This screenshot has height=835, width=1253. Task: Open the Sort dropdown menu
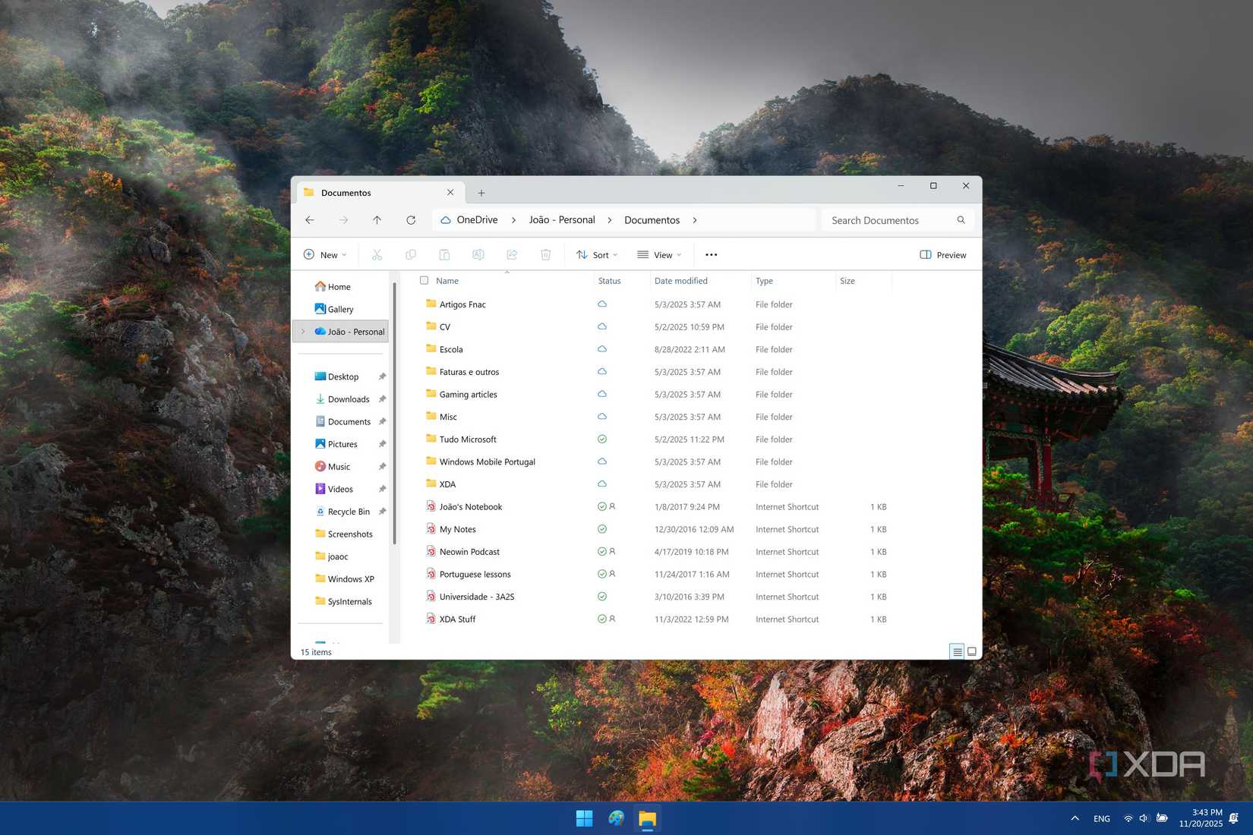(597, 255)
